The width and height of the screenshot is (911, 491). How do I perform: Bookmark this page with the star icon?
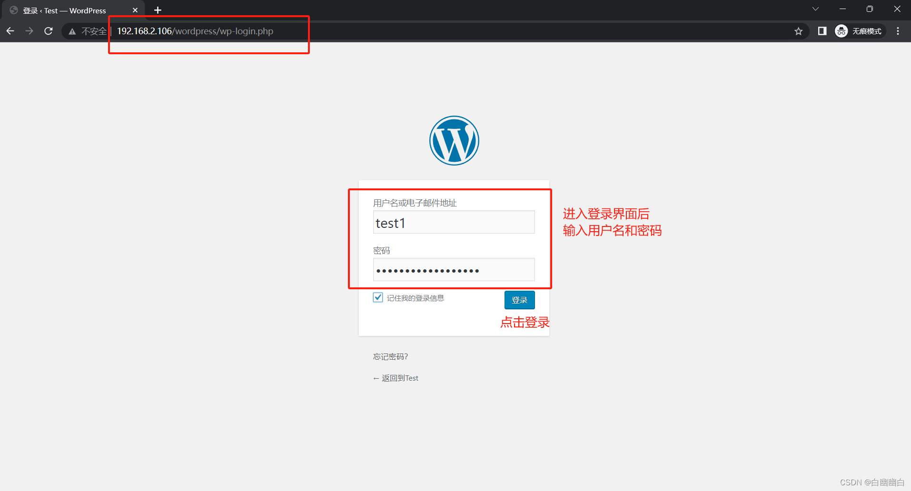799,31
